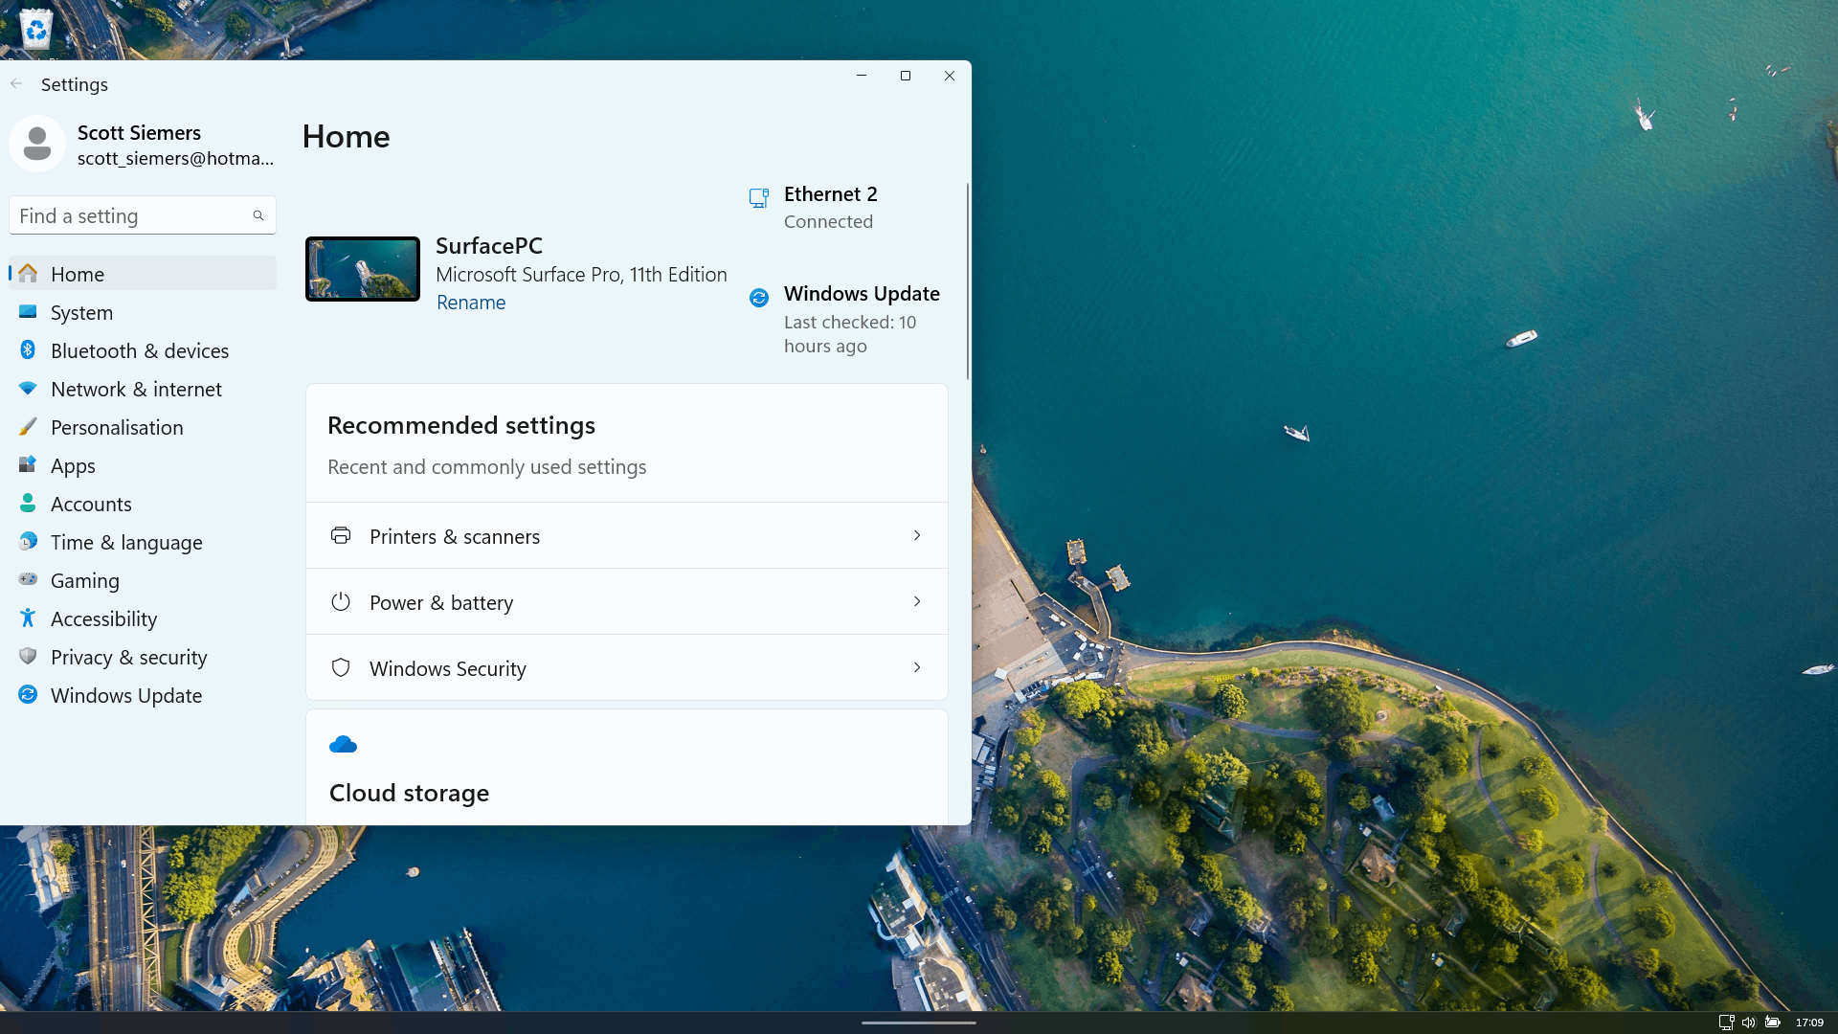Go to Bluetooth & devices

click(143, 350)
